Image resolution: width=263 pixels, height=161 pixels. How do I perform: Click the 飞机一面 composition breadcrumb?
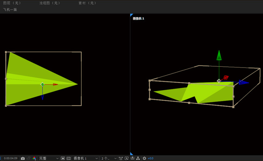[x=10, y=10]
